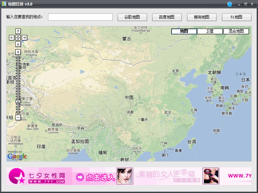Viewport: 258px width, 193px height.
Task: Click the 大阪 city label
Action: pyautogui.click(x=245, y=100)
